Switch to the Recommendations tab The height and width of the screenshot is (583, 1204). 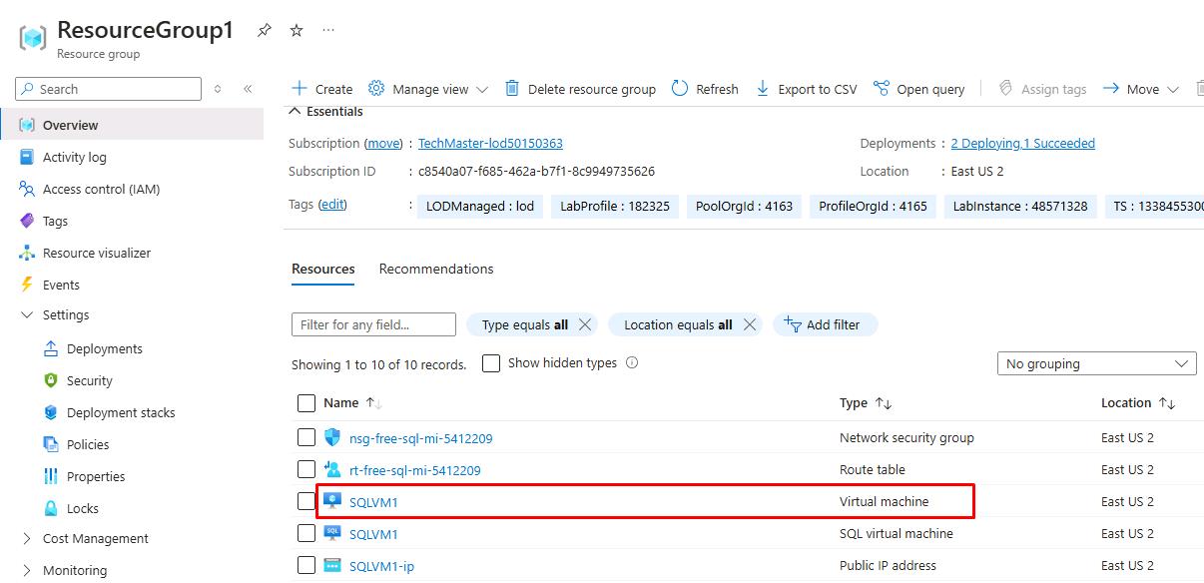pyautogui.click(x=436, y=269)
